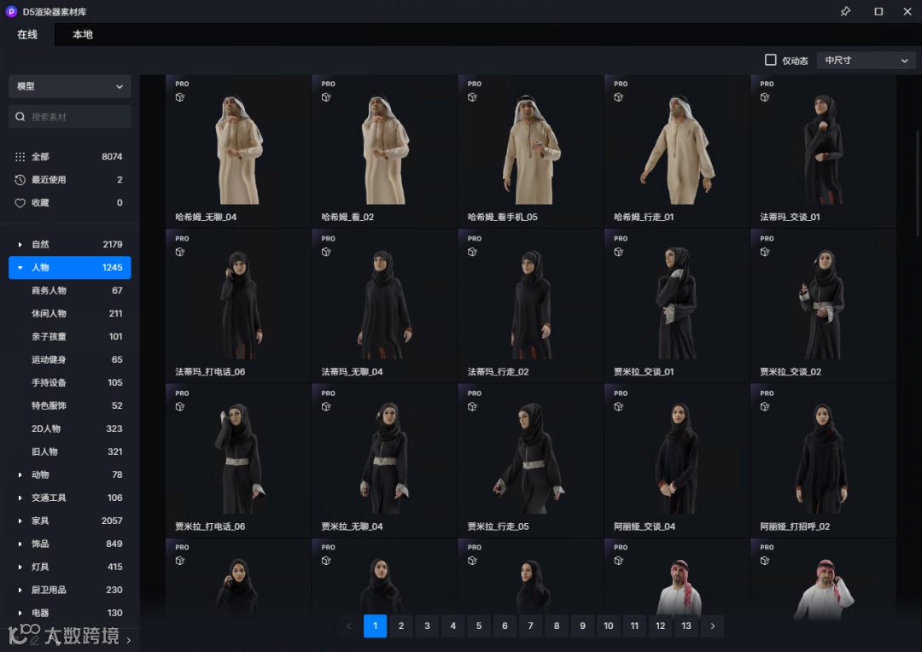
Task: Pin the asset library window
Action: click(x=845, y=11)
